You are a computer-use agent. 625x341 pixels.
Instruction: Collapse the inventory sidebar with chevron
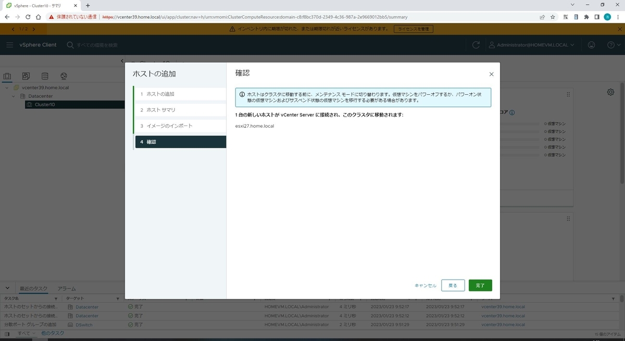tap(122, 61)
